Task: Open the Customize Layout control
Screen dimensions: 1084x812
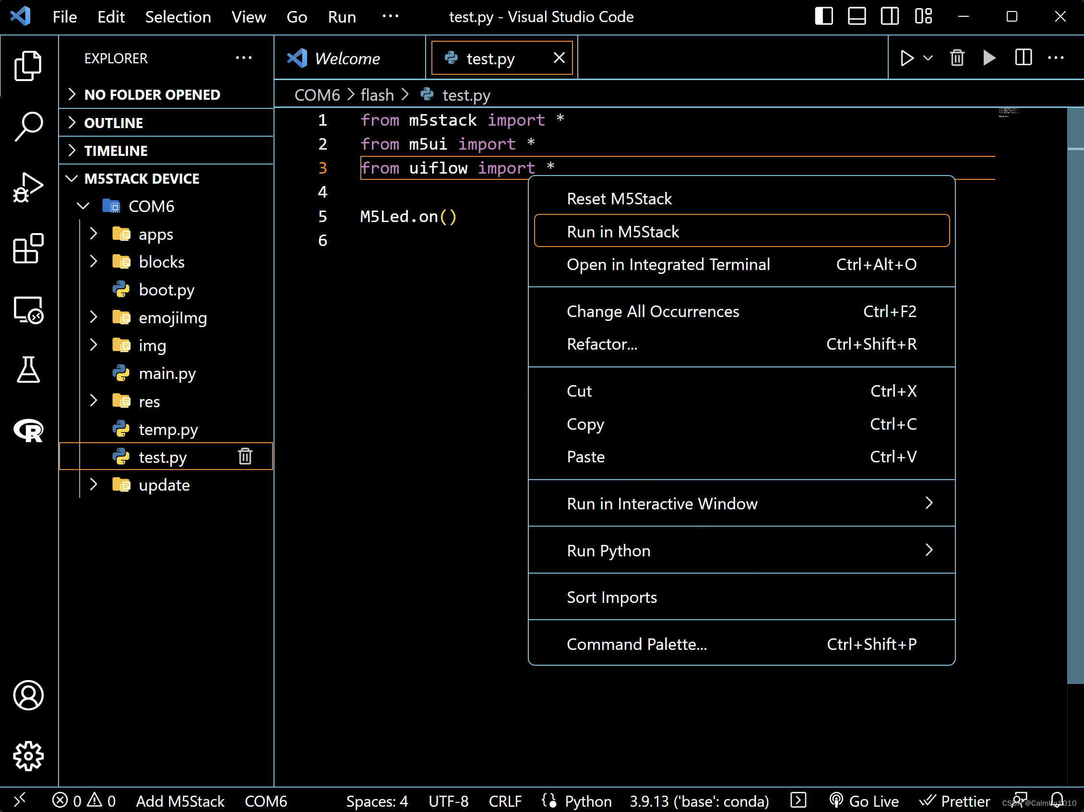Action: coord(923,16)
